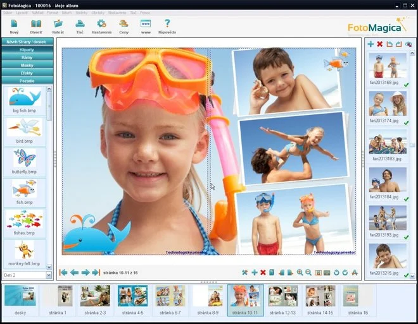418x324 pixels.
Task: Open the Rámy frames section
Action: [27, 57]
